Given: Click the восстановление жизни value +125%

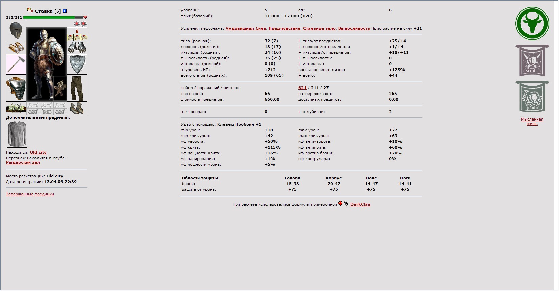Looking at the screenshot, I should [397, 70].
